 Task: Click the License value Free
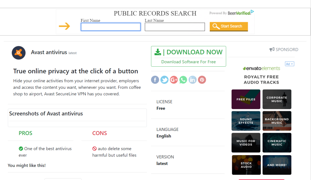tap(161, 108)
